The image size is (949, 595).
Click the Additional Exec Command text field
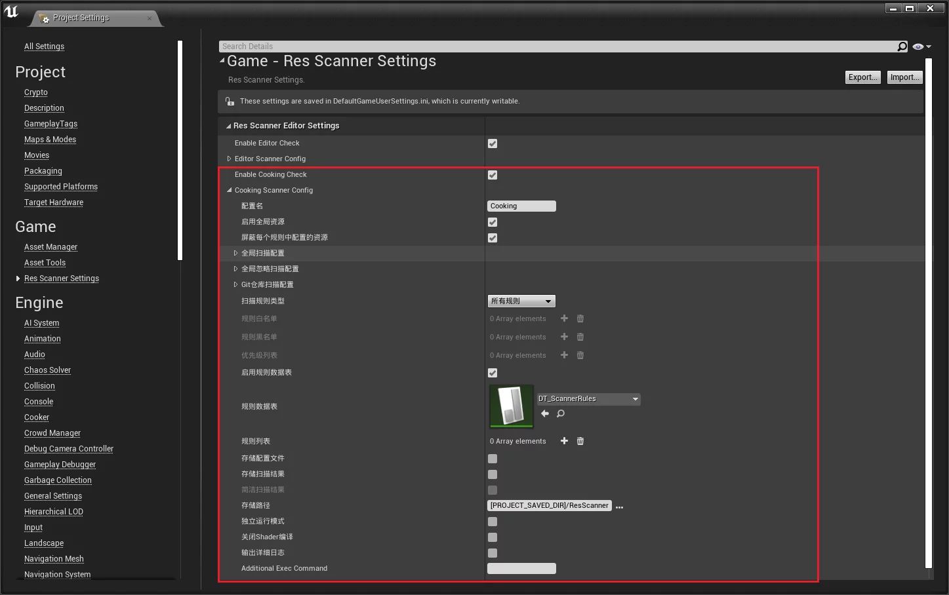[x=521, y=569]
